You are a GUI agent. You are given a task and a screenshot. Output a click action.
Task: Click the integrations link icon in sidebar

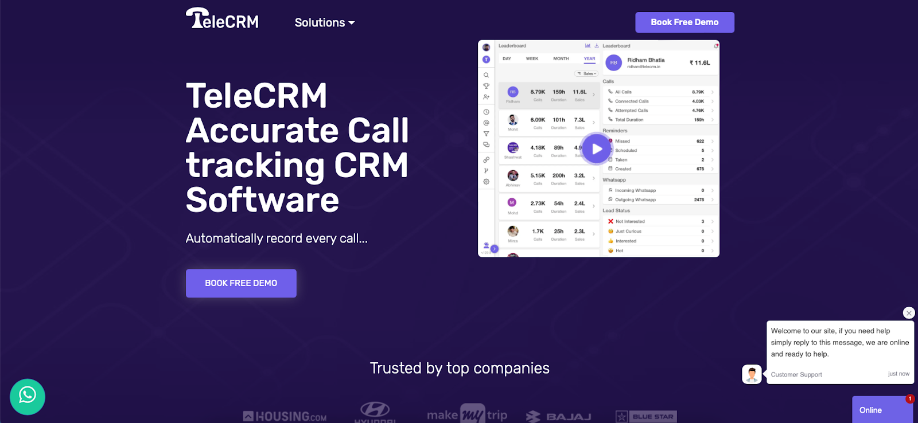tap(486, 160)
